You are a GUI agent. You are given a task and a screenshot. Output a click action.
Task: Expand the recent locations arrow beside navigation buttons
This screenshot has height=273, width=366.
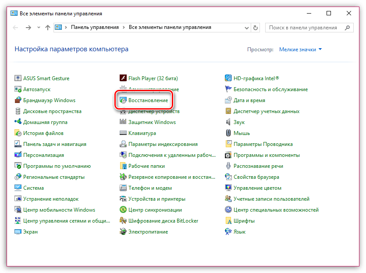39,28
